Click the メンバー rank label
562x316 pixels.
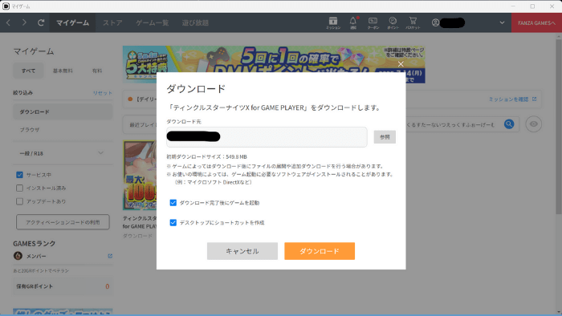click(x=36, y=256)
